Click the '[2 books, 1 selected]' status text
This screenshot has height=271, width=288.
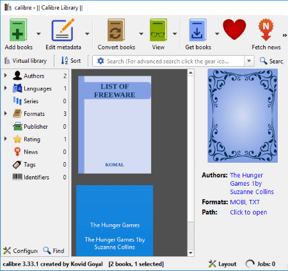pyautogui.click(x=136, y=264)
